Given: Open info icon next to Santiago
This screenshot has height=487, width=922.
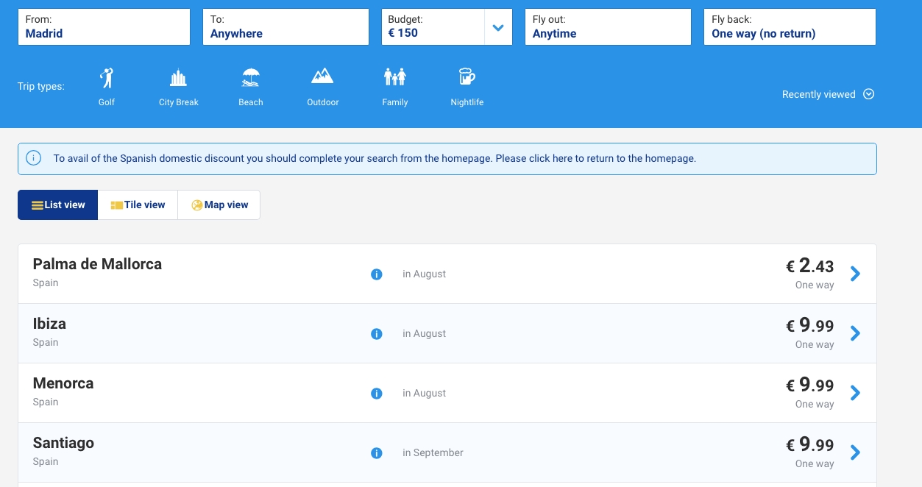Looking at the screenshot, I should tap(377, 453).
